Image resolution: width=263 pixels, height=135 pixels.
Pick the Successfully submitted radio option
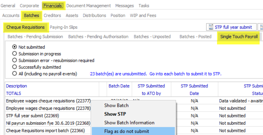[x=15, y=67]
